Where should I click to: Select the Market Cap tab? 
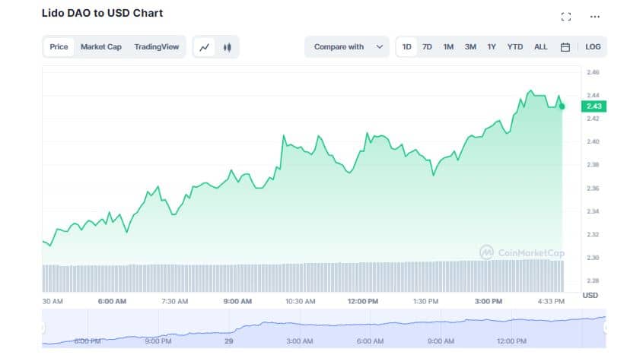coord(100,46)
